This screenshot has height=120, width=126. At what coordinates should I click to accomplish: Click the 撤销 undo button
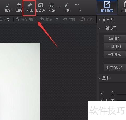[46, 19]
